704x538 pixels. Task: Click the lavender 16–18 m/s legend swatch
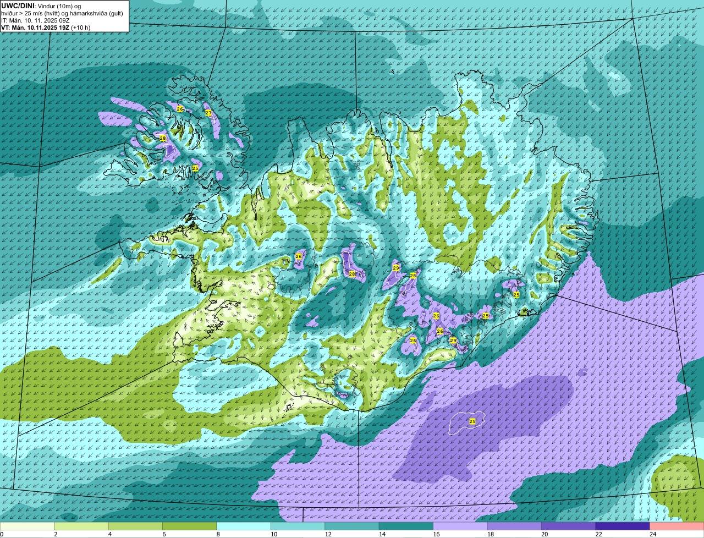click(x=460, y=526)
